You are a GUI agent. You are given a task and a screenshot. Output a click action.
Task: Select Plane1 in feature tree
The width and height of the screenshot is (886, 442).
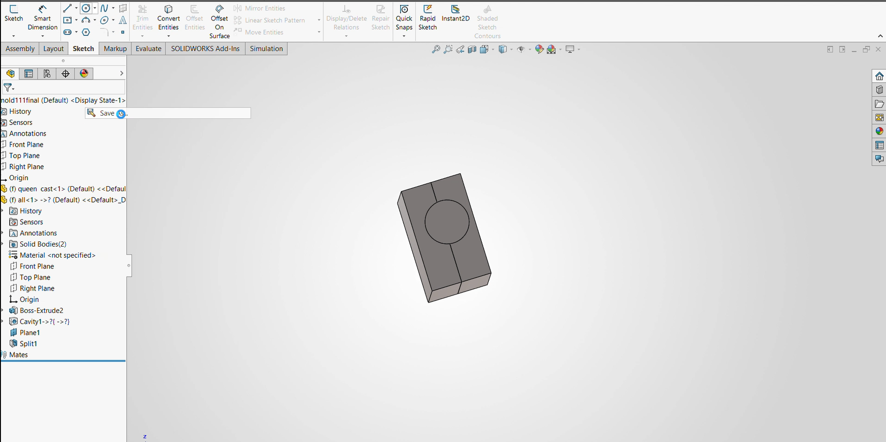click(x=29, y=332)
